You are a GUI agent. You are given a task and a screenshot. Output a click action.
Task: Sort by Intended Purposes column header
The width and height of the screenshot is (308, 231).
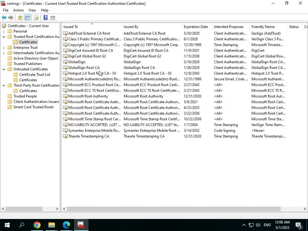coord(231,27)
